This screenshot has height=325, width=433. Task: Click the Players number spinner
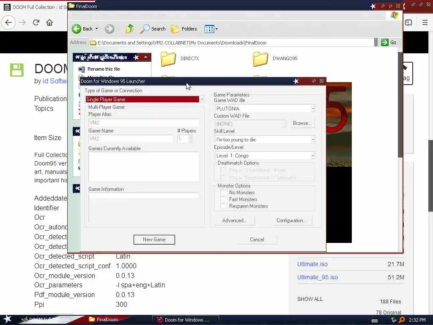(190, 139)
